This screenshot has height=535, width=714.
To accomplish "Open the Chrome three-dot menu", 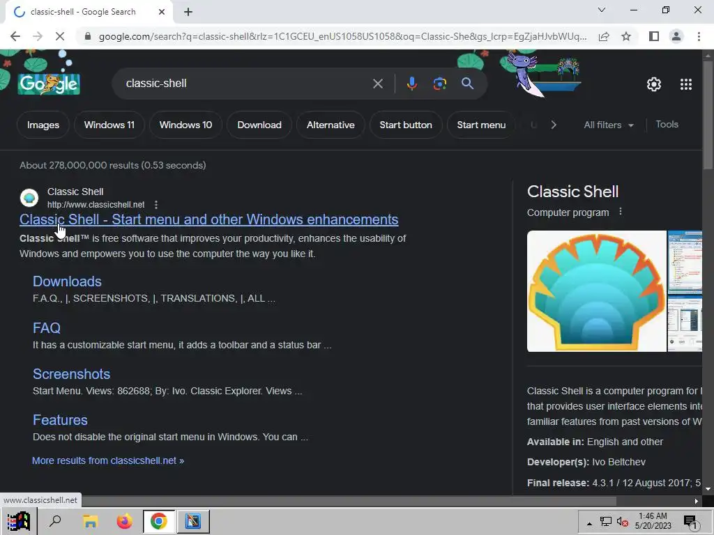I will click(699, 36).
